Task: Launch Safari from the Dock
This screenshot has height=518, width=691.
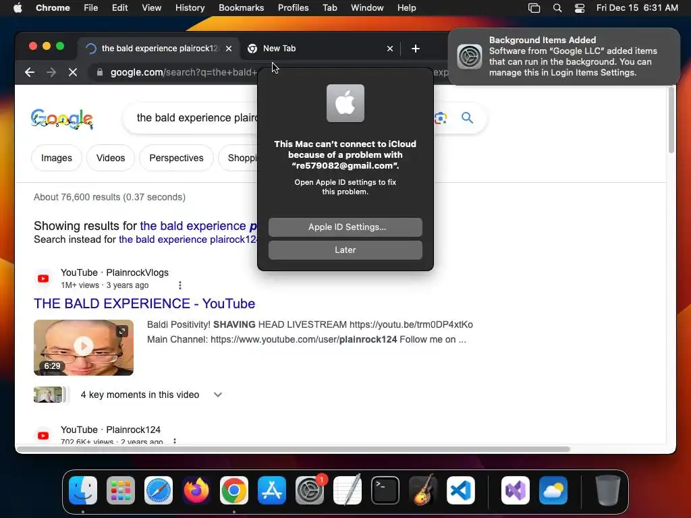Action: [159, 490]
